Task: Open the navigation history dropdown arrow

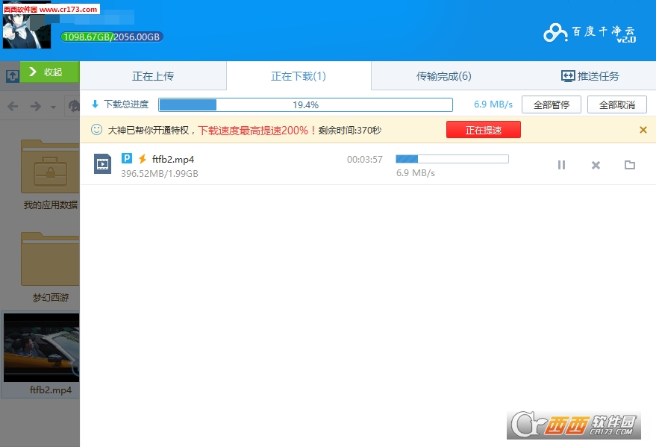Action: (x=53, y=107)
